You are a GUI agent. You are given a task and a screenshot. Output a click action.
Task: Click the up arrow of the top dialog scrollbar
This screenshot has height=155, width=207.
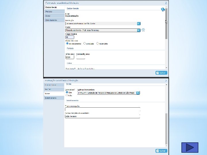[x=166, y=7]
